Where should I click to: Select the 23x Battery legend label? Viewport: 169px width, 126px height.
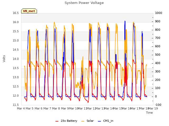(x=69, y=121)
